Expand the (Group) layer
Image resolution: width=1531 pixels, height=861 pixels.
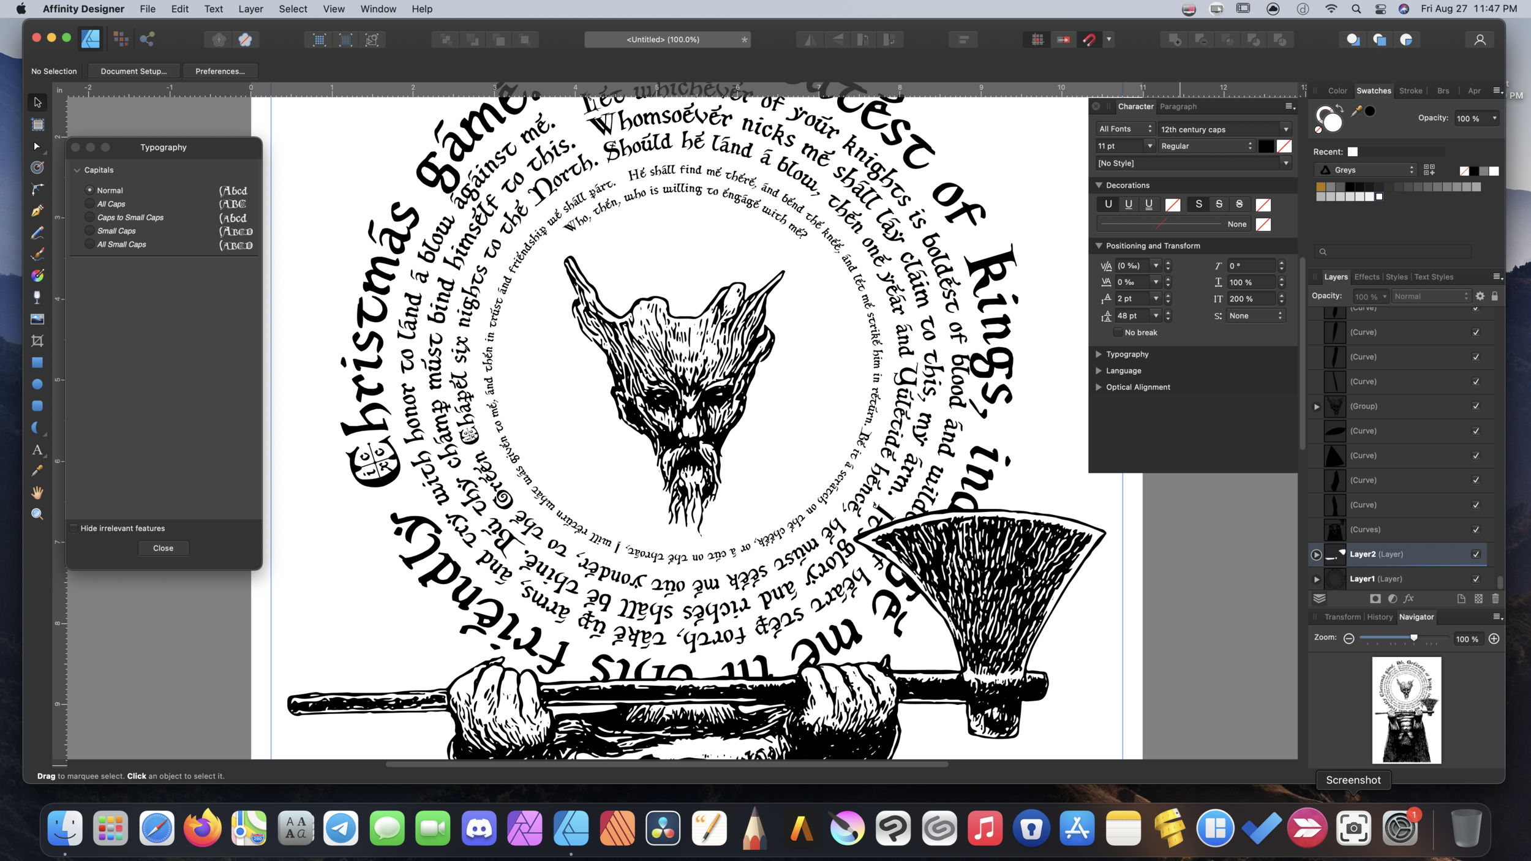tap(1317, 407)
